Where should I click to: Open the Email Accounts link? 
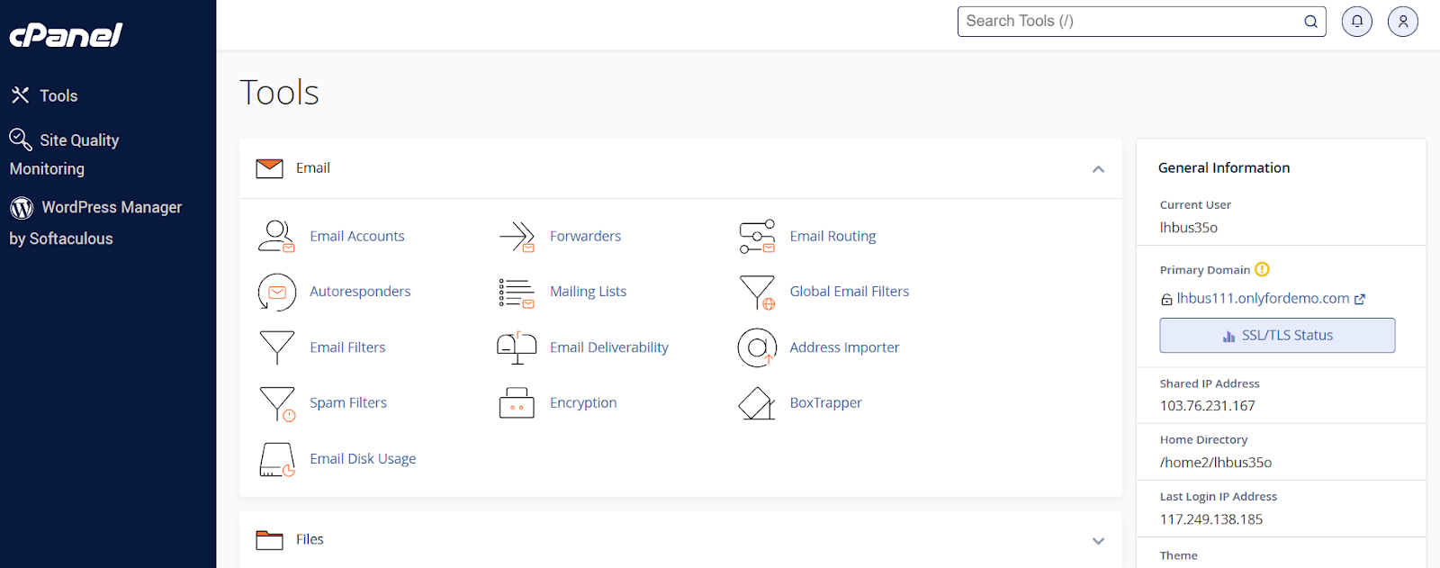click(357, 236)
